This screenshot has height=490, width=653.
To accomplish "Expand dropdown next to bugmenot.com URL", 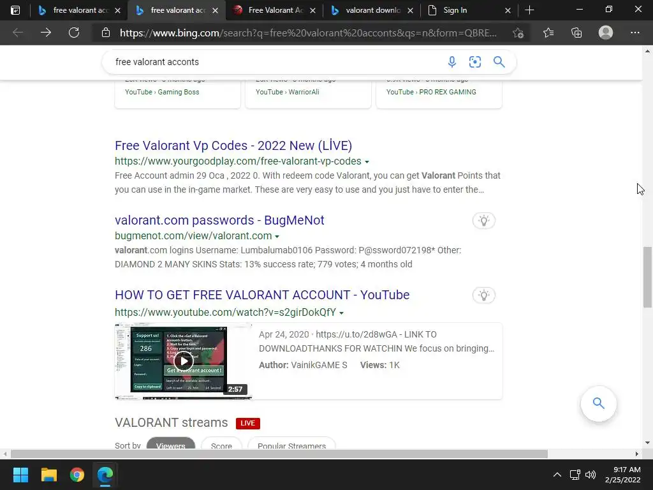I will (277, 236).
